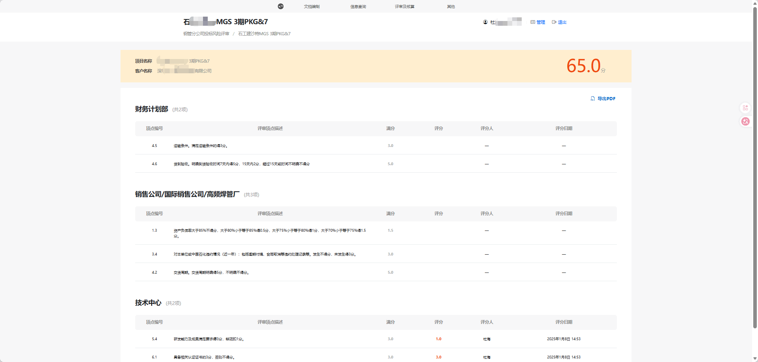Click 评分人 header in 销售公司 section table
Image resolution: width=758 pixels, height=362 pixels.
click(x=487, y=213)
